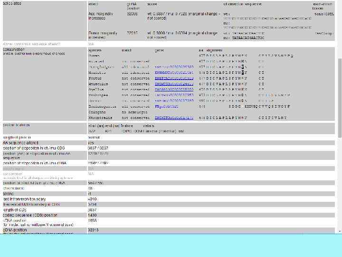Click 'all identical' in Mmulatta row
The image size is (342, 257).
[135, 72]
